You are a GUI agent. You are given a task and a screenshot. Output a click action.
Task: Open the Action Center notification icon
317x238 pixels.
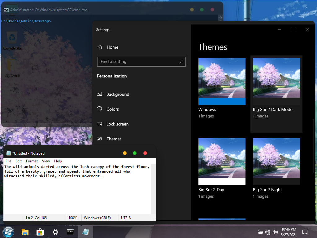click(x=305, y=232)
